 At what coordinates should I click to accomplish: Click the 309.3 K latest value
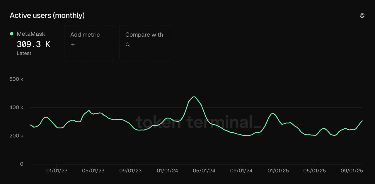pos(33,44)
